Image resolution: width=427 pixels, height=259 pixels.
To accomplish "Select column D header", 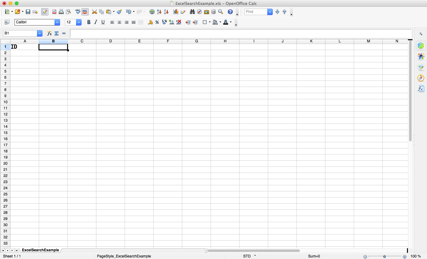I will [111, 41].
